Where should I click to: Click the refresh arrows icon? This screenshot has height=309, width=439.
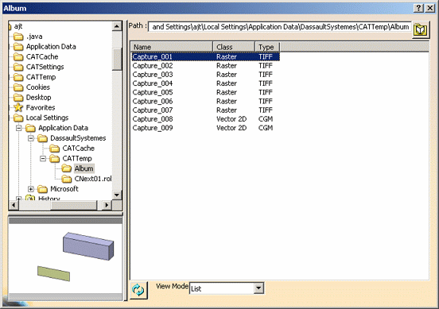coord(138,290)
